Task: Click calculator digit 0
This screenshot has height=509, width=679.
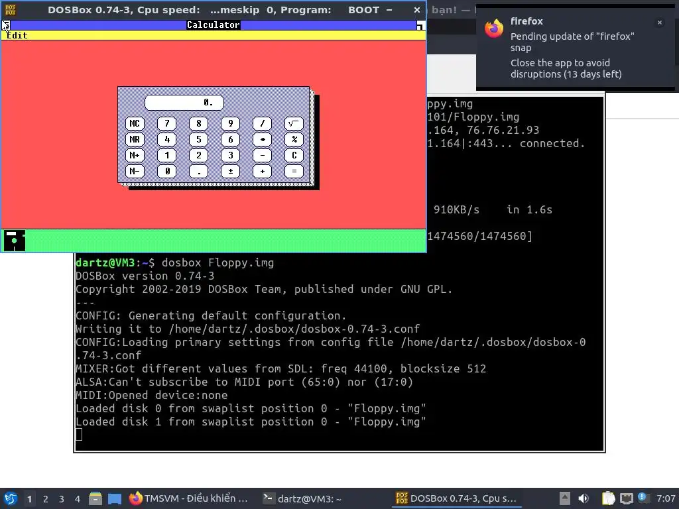Action: 166,172
